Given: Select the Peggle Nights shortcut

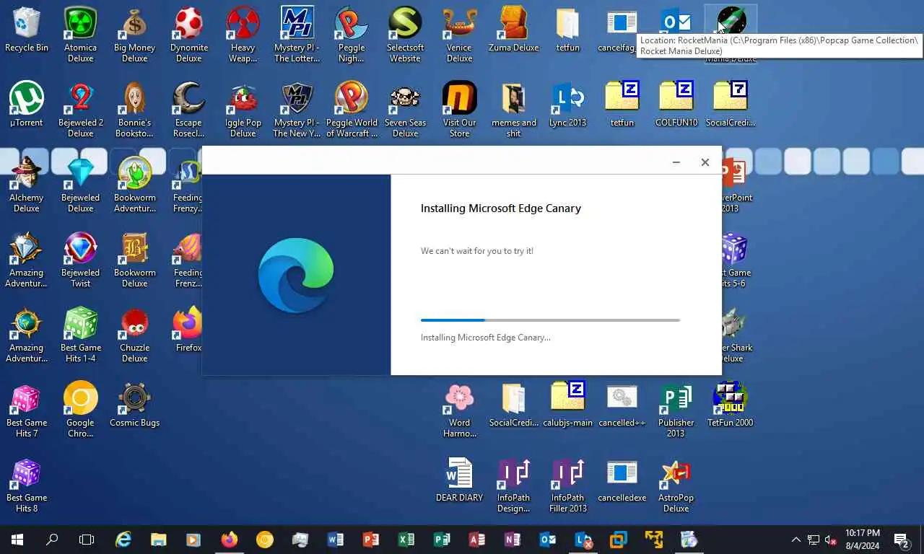Looking at the screenshot, I should coord(351,35).
